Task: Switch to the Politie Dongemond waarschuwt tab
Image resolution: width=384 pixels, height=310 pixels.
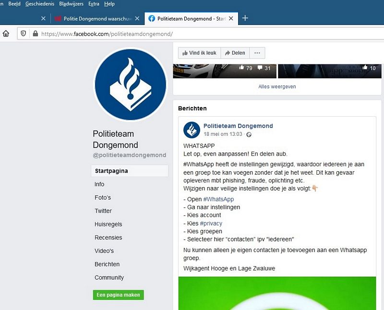Action: 97,19
